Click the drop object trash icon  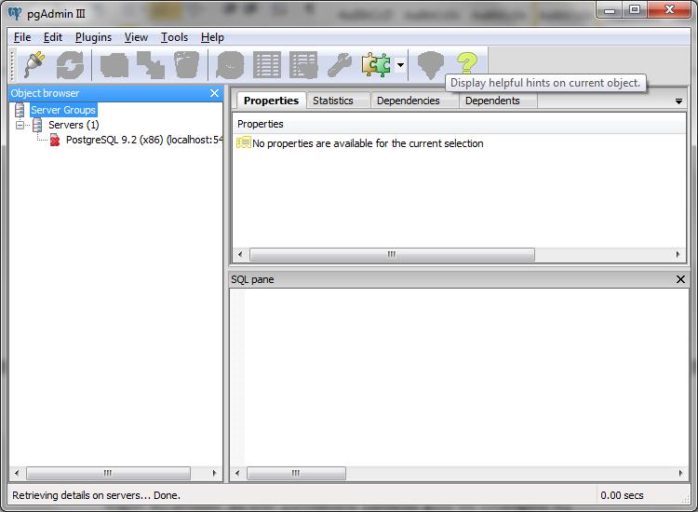coord(186,65)
